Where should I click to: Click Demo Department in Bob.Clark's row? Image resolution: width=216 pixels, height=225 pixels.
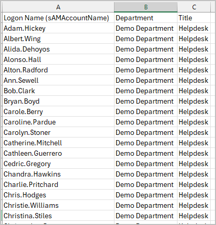(146, 91)
